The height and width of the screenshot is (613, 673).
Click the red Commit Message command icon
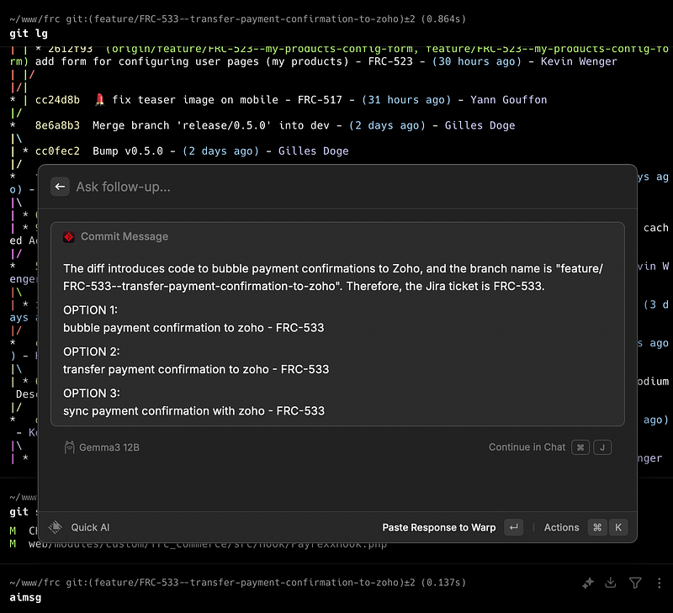click(x=69, y=237)
